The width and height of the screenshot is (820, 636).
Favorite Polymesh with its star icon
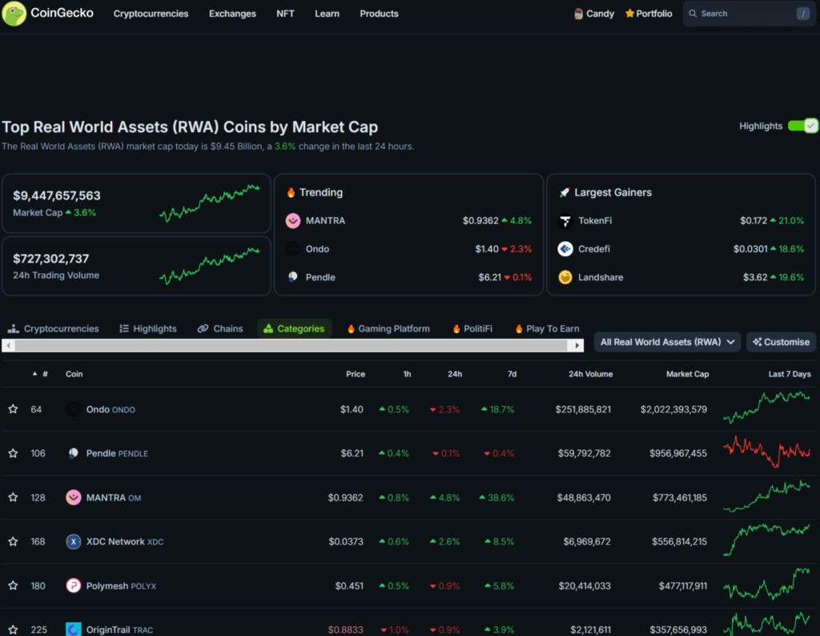coord(13,586)
